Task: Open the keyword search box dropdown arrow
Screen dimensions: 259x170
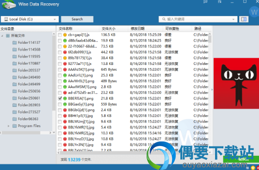Action: (x=234, y=19)
